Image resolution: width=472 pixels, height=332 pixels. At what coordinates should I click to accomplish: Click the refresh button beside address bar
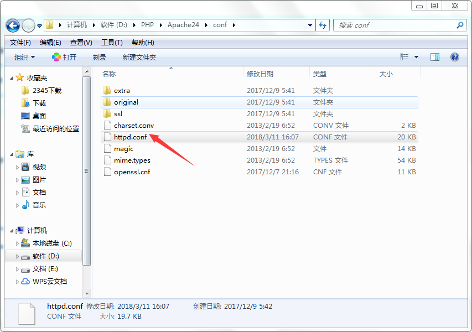323,25
